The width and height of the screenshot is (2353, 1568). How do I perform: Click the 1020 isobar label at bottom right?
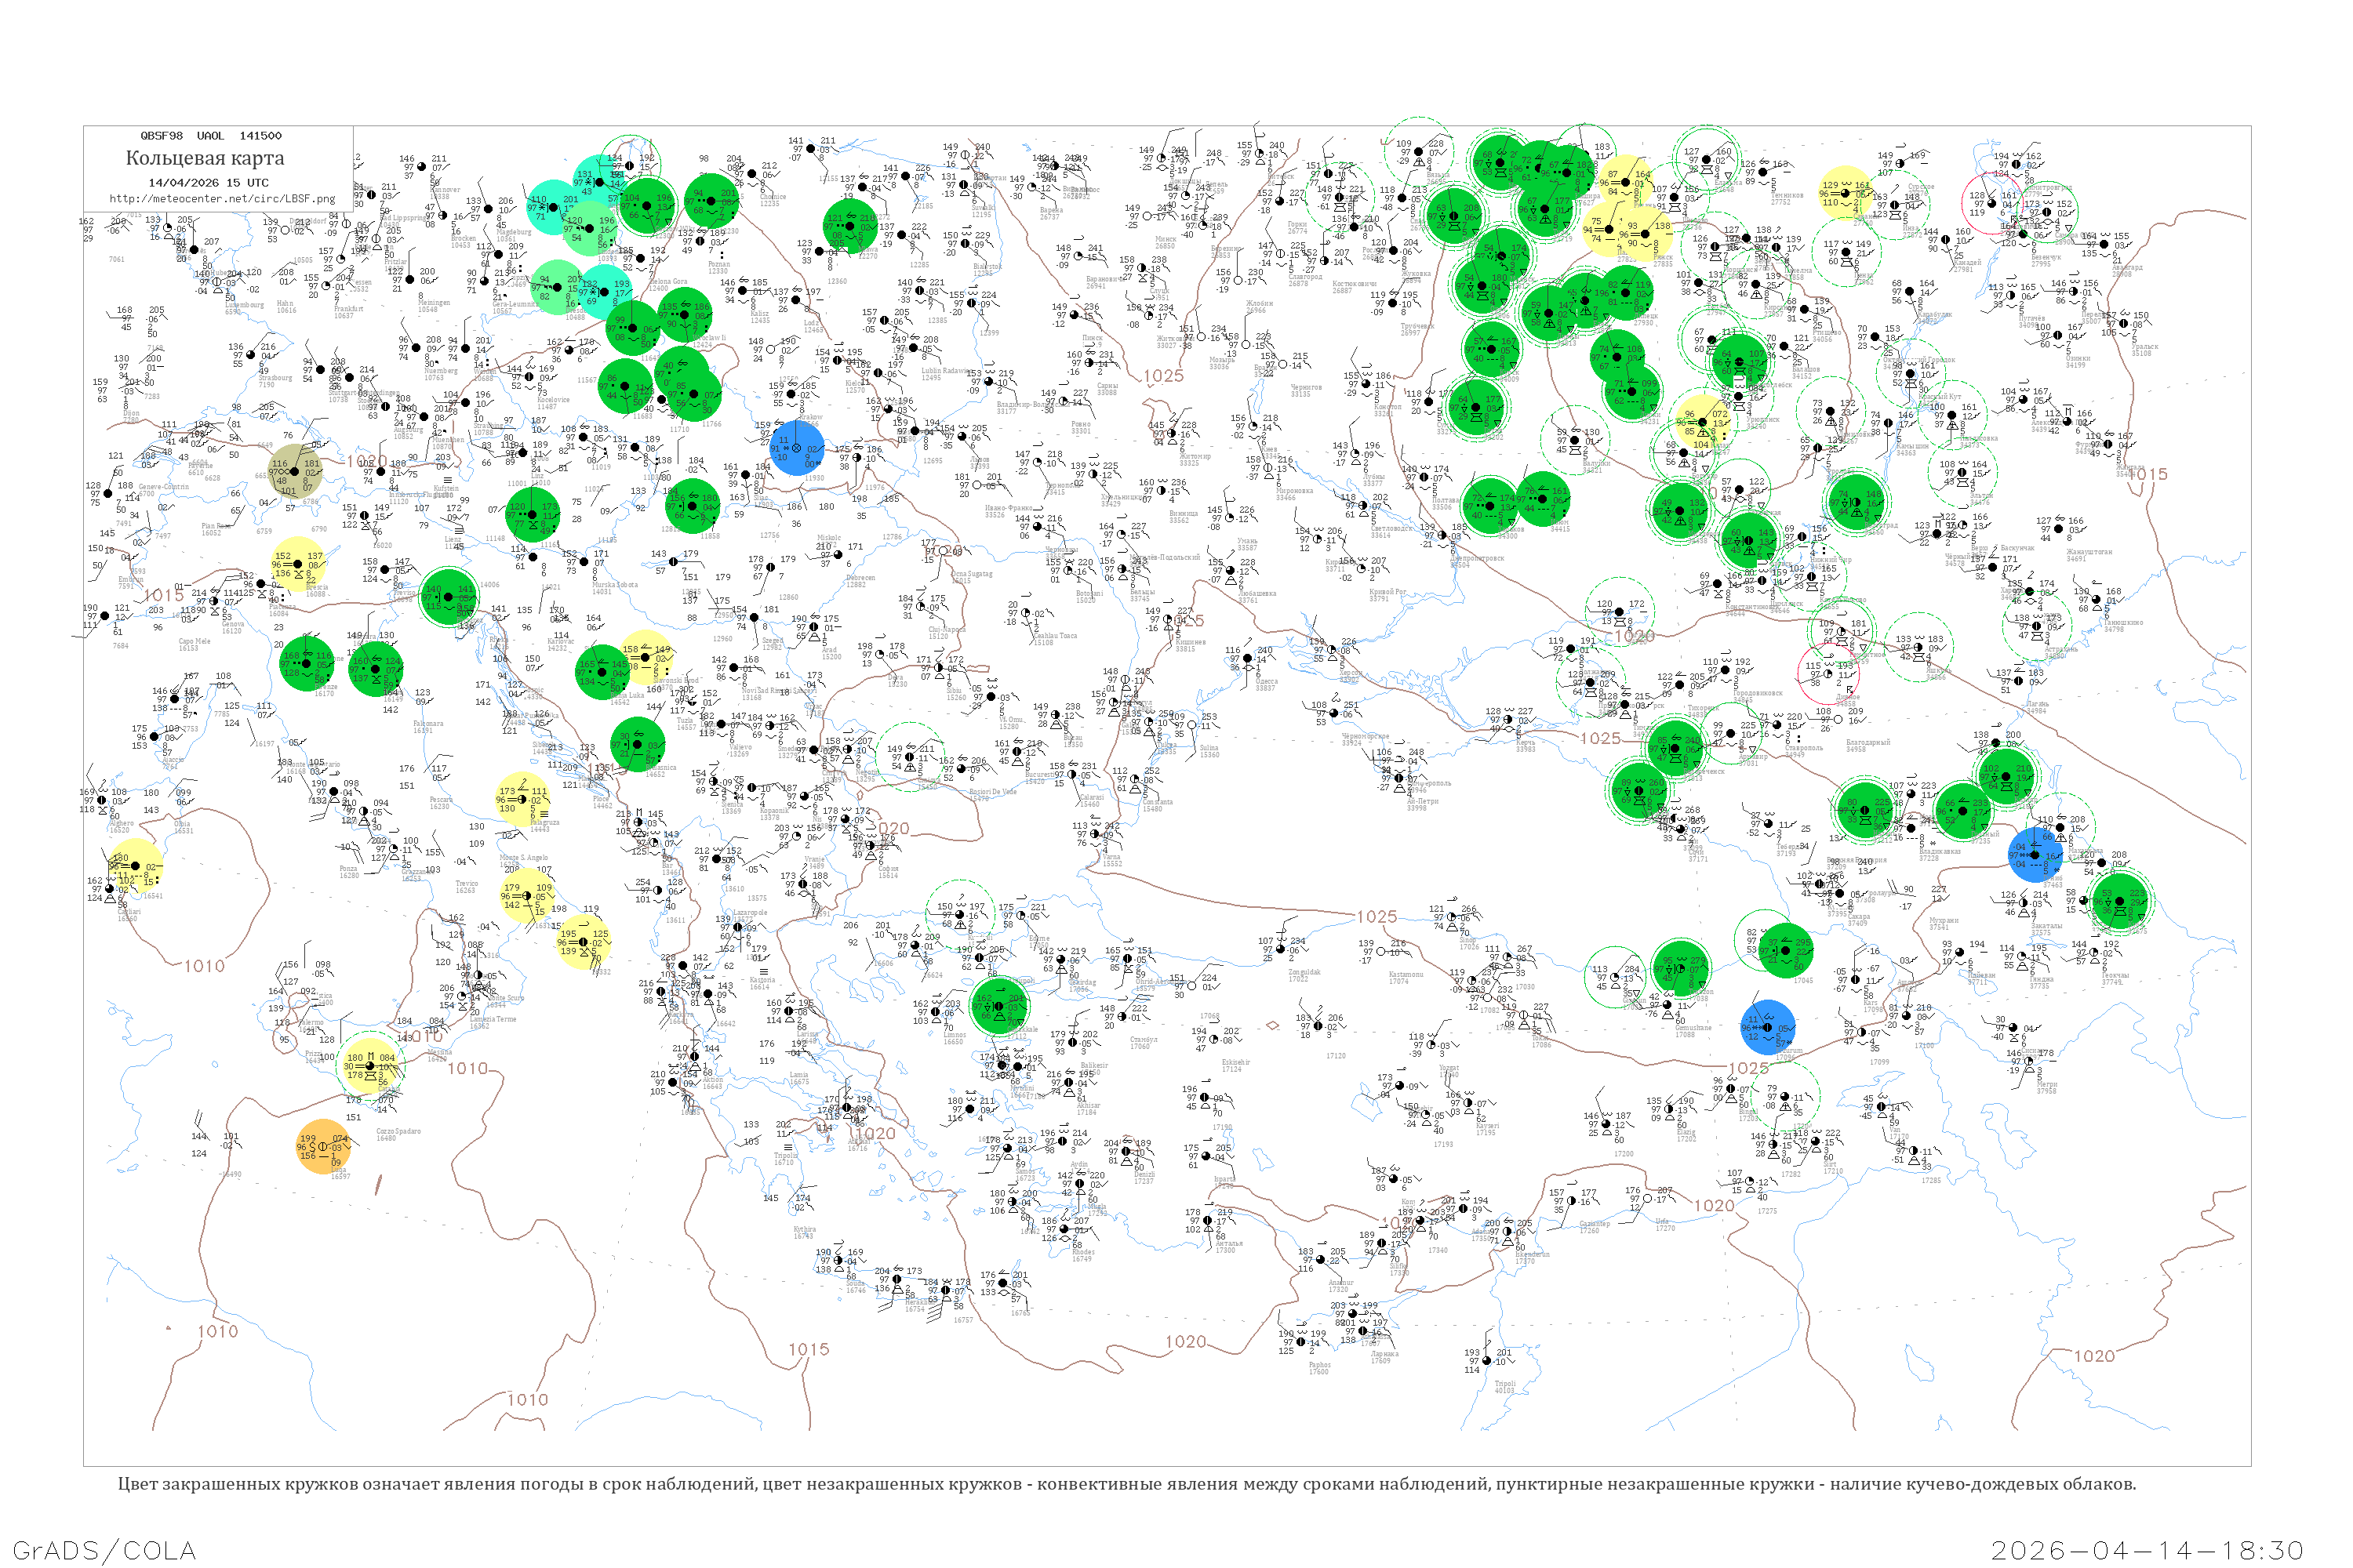pos(2094,1356)
